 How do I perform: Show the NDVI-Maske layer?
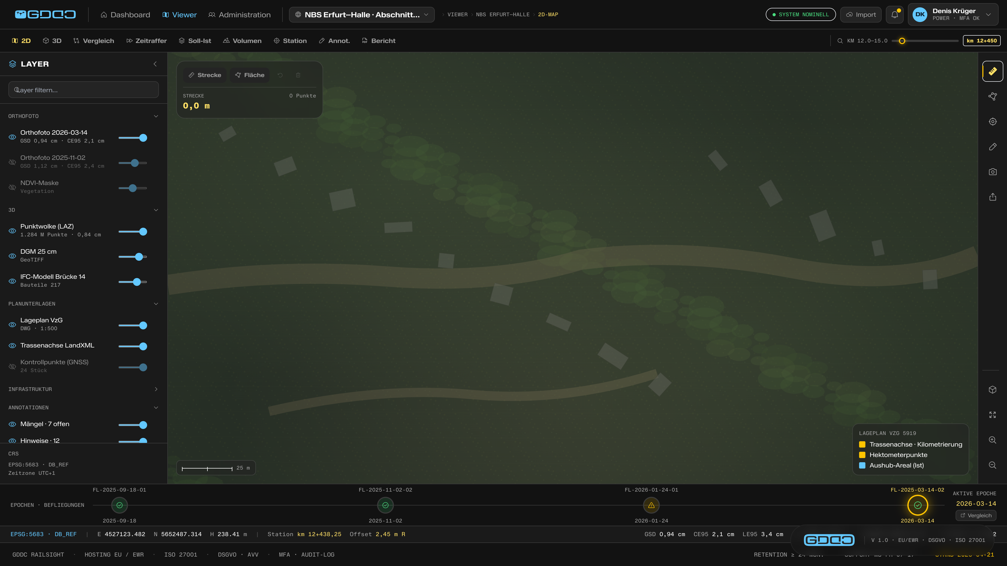pyautogui.click(x=13, y=188)
